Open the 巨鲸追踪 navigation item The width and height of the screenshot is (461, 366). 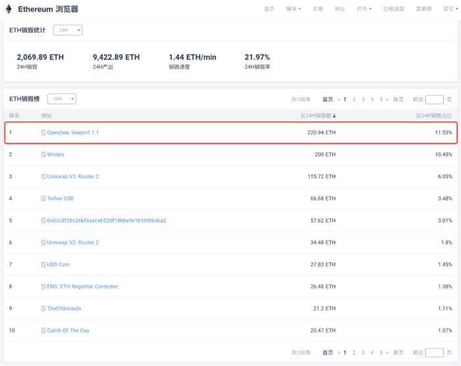coord(394,9)
